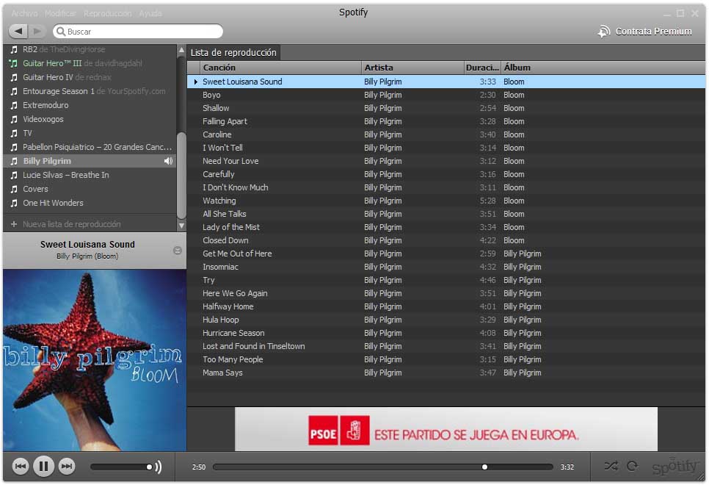709x485 pixels.
Task: Click Bloom album in Watching row
Action: (514, 201)
